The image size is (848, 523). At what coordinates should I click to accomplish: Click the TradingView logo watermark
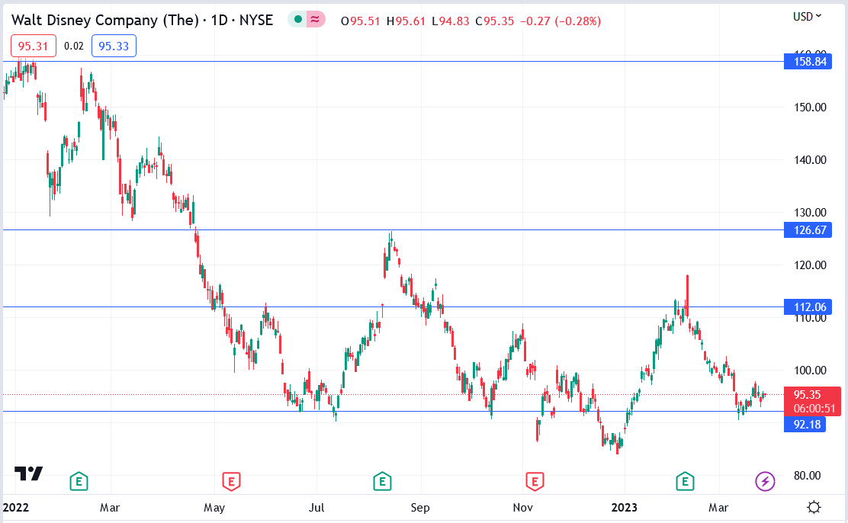[x=29, y=473]
